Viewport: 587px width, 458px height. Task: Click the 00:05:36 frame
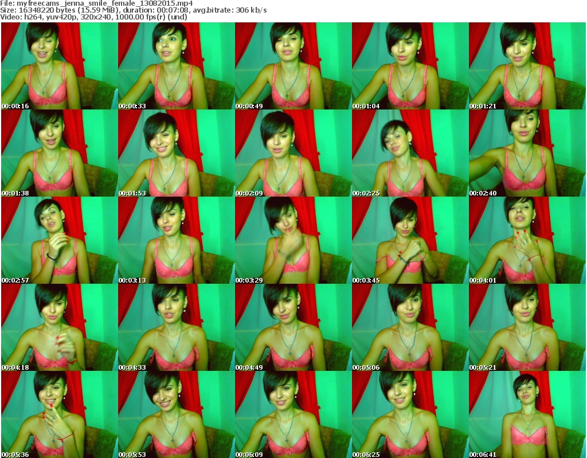pyautogui.click(x=59, y=414)
